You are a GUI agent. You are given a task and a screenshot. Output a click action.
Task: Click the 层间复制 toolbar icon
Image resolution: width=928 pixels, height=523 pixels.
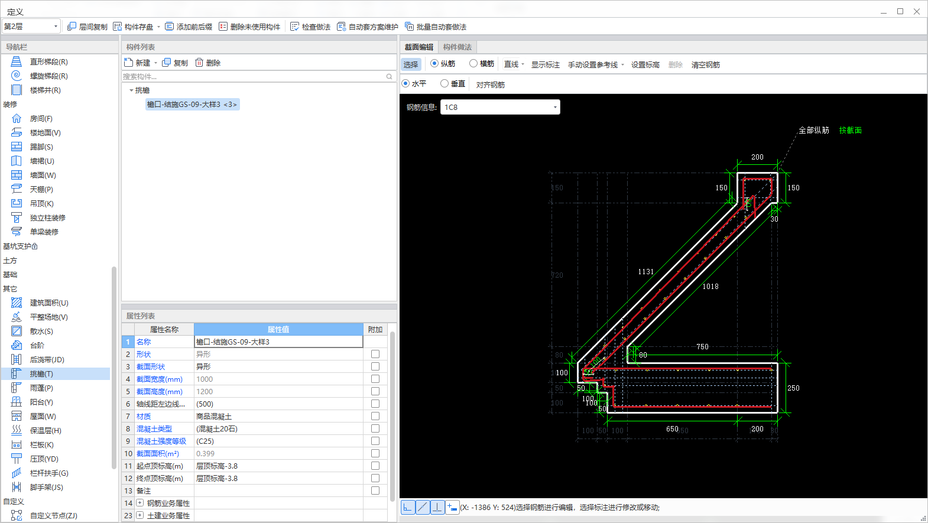(72, 27)
